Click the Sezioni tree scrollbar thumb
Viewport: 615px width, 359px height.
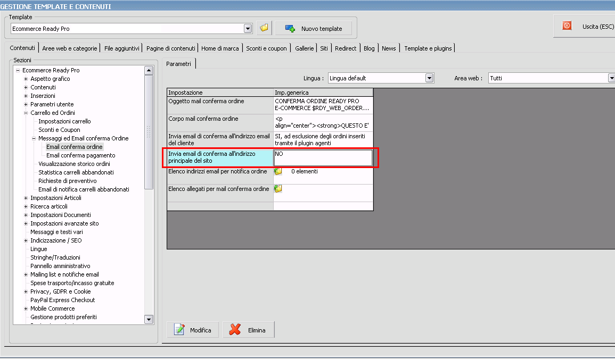149,132
